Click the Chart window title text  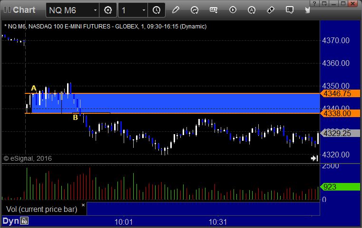[24, 10]
